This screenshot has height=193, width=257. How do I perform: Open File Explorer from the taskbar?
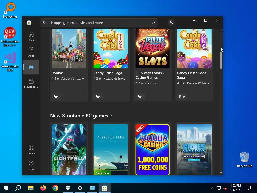coord(31,188)
